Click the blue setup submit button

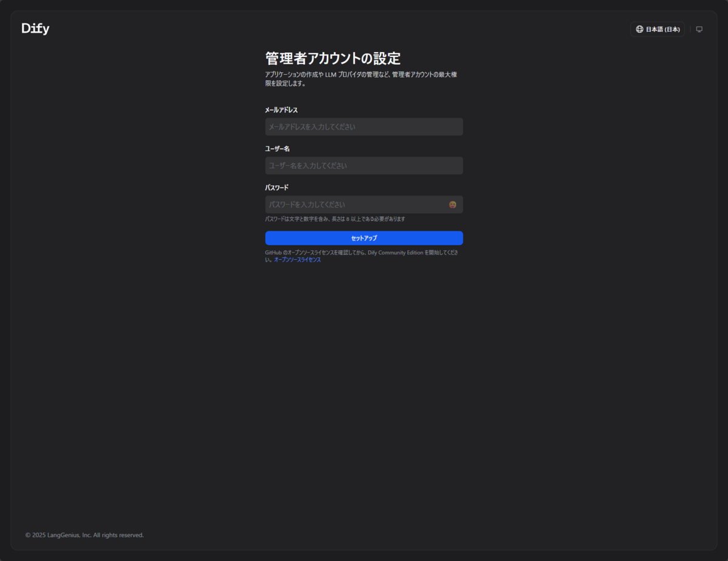(363, 238)
